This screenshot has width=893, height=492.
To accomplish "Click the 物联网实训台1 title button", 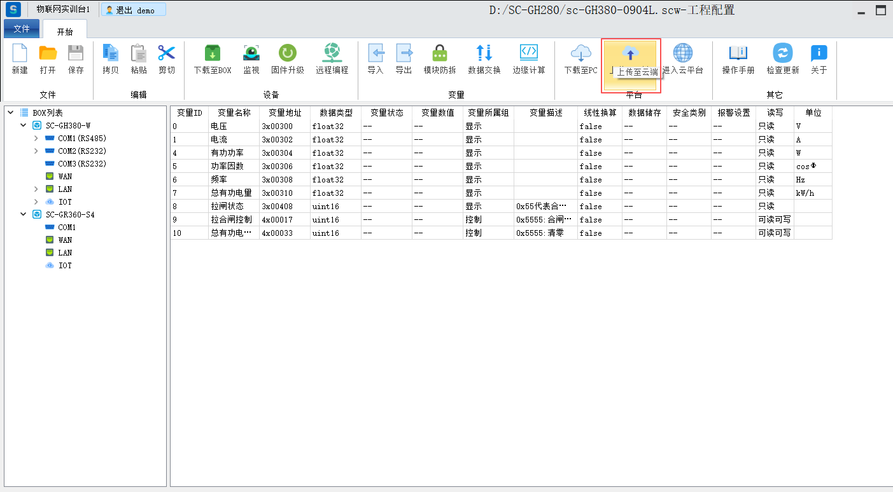I will (x=63, y=10).
